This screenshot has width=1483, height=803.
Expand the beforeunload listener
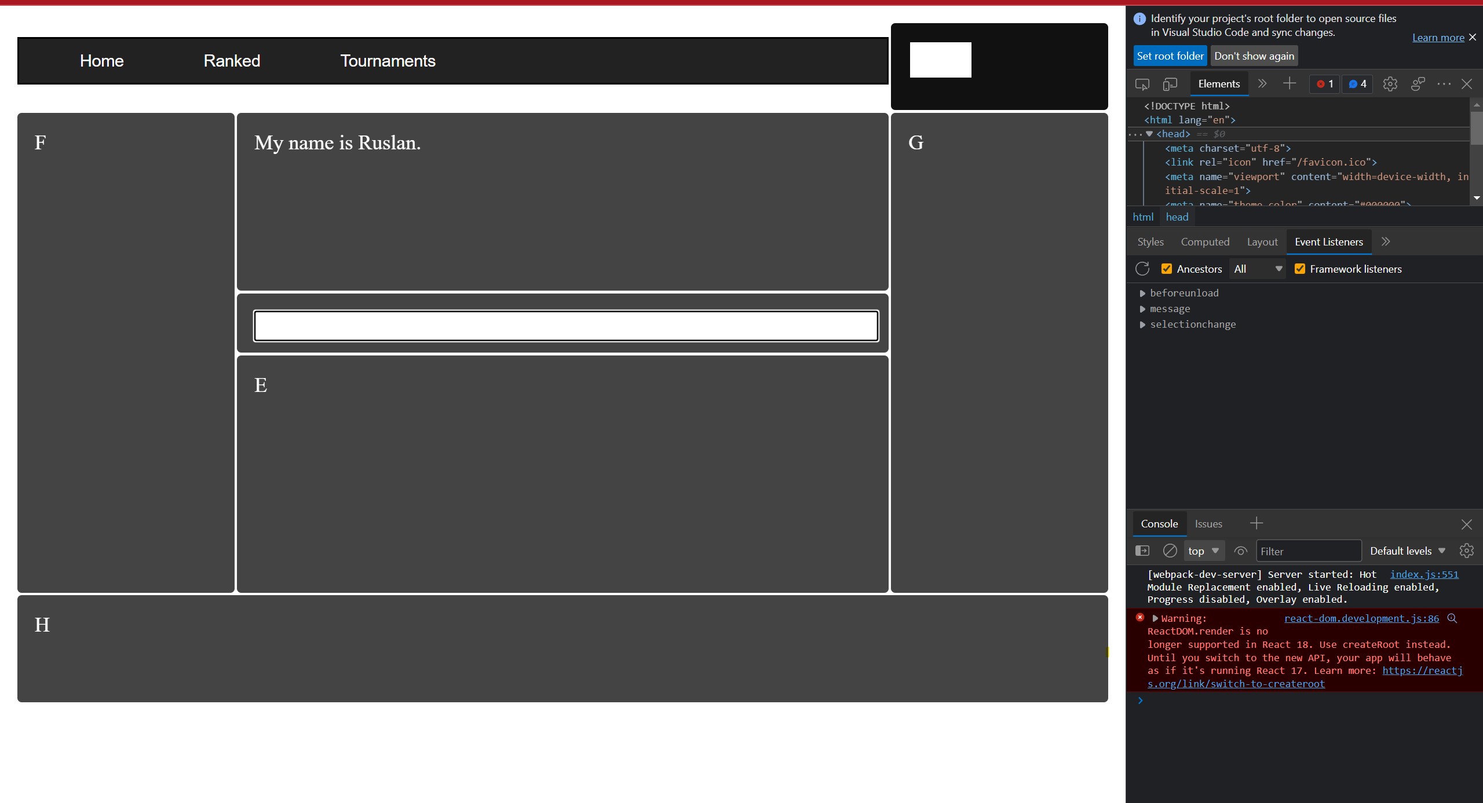click(x=1142, y=294)
